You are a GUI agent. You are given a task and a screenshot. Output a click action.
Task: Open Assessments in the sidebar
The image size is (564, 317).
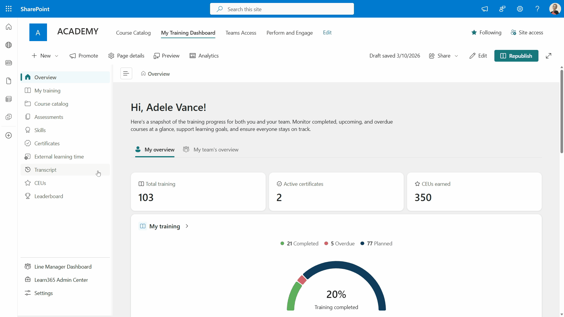click(65, 117)
